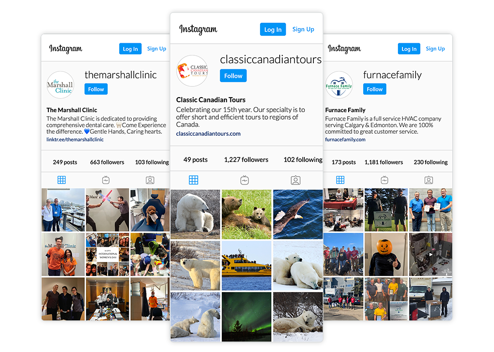The width and height of the screenshot is (494, 352).
Task: Click the Classic Canadian Tours profile picture
Action: click(192, 71)
